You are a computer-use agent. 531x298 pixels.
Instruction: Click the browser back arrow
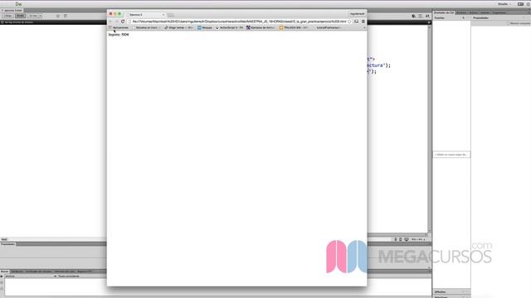tap(110, 22)
